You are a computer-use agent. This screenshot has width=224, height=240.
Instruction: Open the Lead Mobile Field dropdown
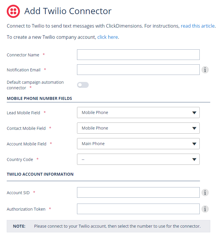tap(138, 113)
